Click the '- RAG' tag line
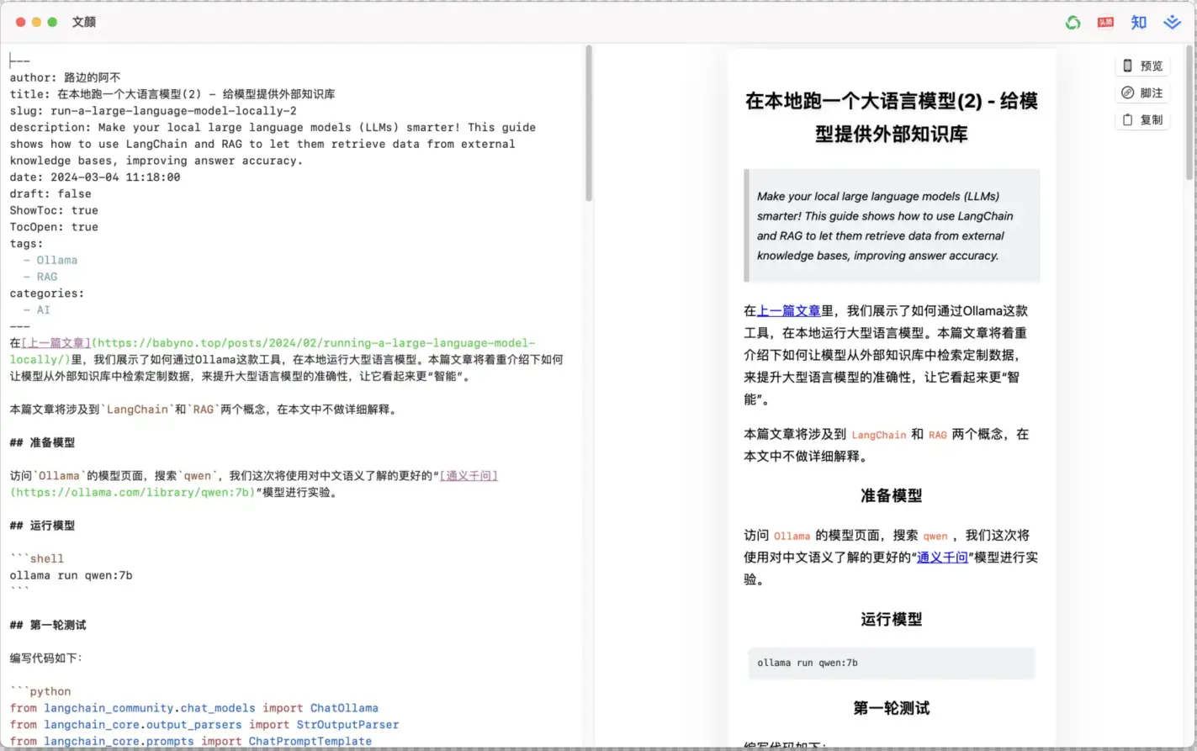Image resolution: width=1197 pixels, height=751 pixels. point(40,277)
